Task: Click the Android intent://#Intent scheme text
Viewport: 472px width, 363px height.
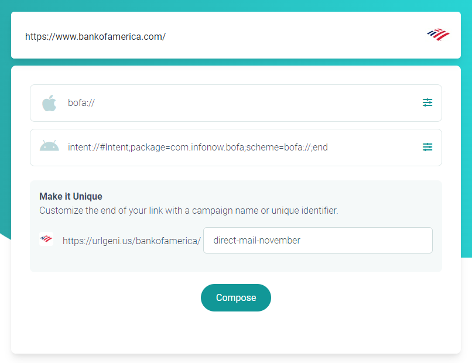Action: [x=198, y=147]
